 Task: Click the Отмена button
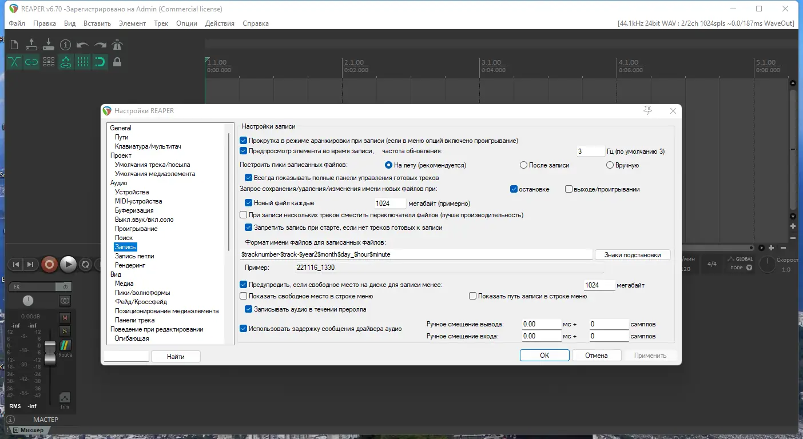point(597,356)
